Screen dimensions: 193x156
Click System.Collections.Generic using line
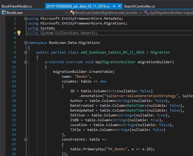pos(63,33)
